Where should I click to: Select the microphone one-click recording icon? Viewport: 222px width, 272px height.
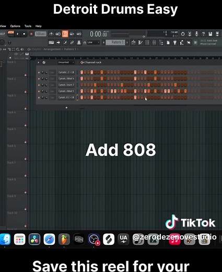[x=196, y=34]
